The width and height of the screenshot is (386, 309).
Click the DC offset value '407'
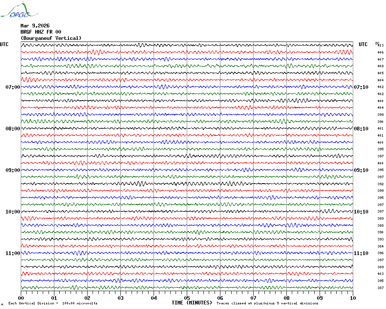tap(381, 59)
